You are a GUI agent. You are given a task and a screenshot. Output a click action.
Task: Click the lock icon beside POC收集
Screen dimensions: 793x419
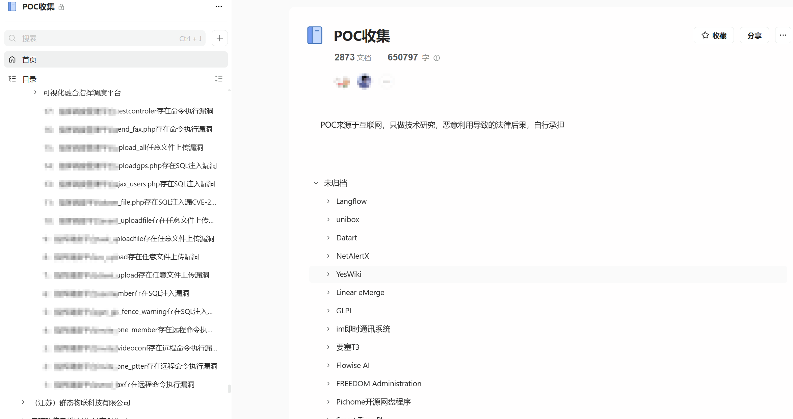point(61,7)
